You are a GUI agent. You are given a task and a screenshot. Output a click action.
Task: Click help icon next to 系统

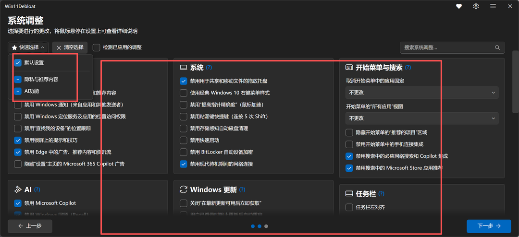click(x=209, y=68)
